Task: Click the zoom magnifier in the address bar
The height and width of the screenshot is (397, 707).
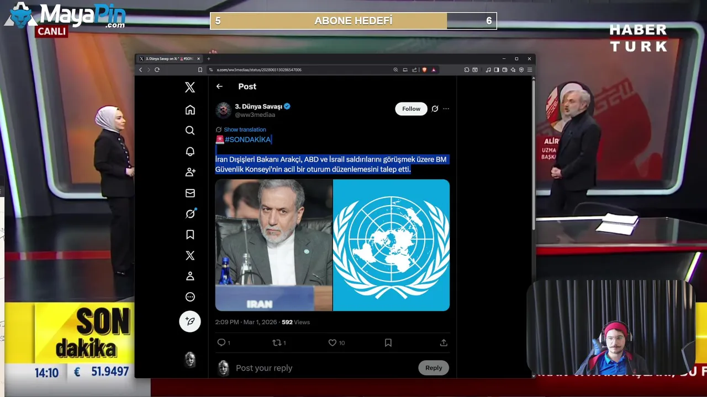Action: click(x=395, y=69)
